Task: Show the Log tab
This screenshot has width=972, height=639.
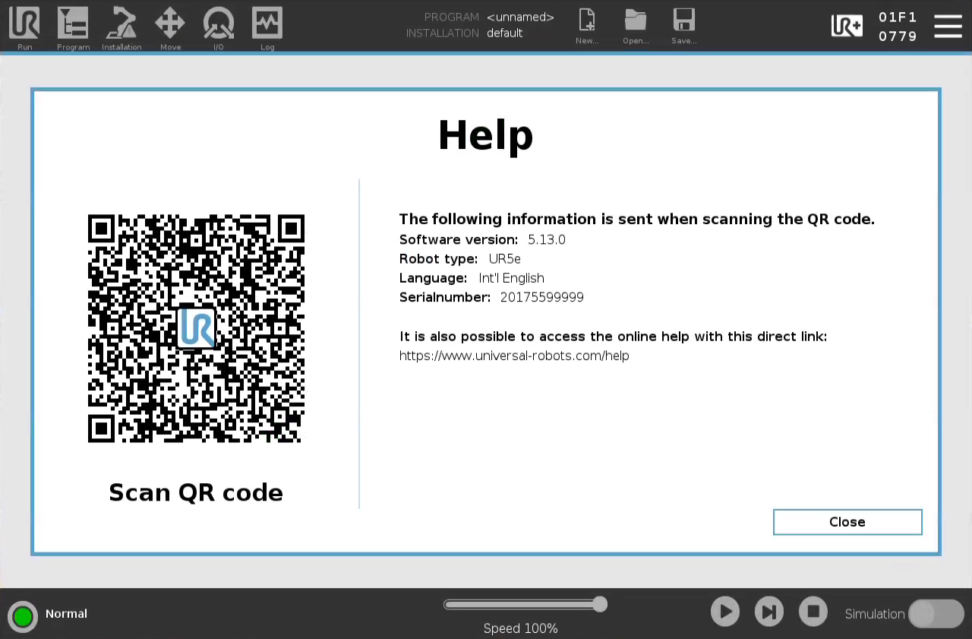Action: [x=267, y=28]
